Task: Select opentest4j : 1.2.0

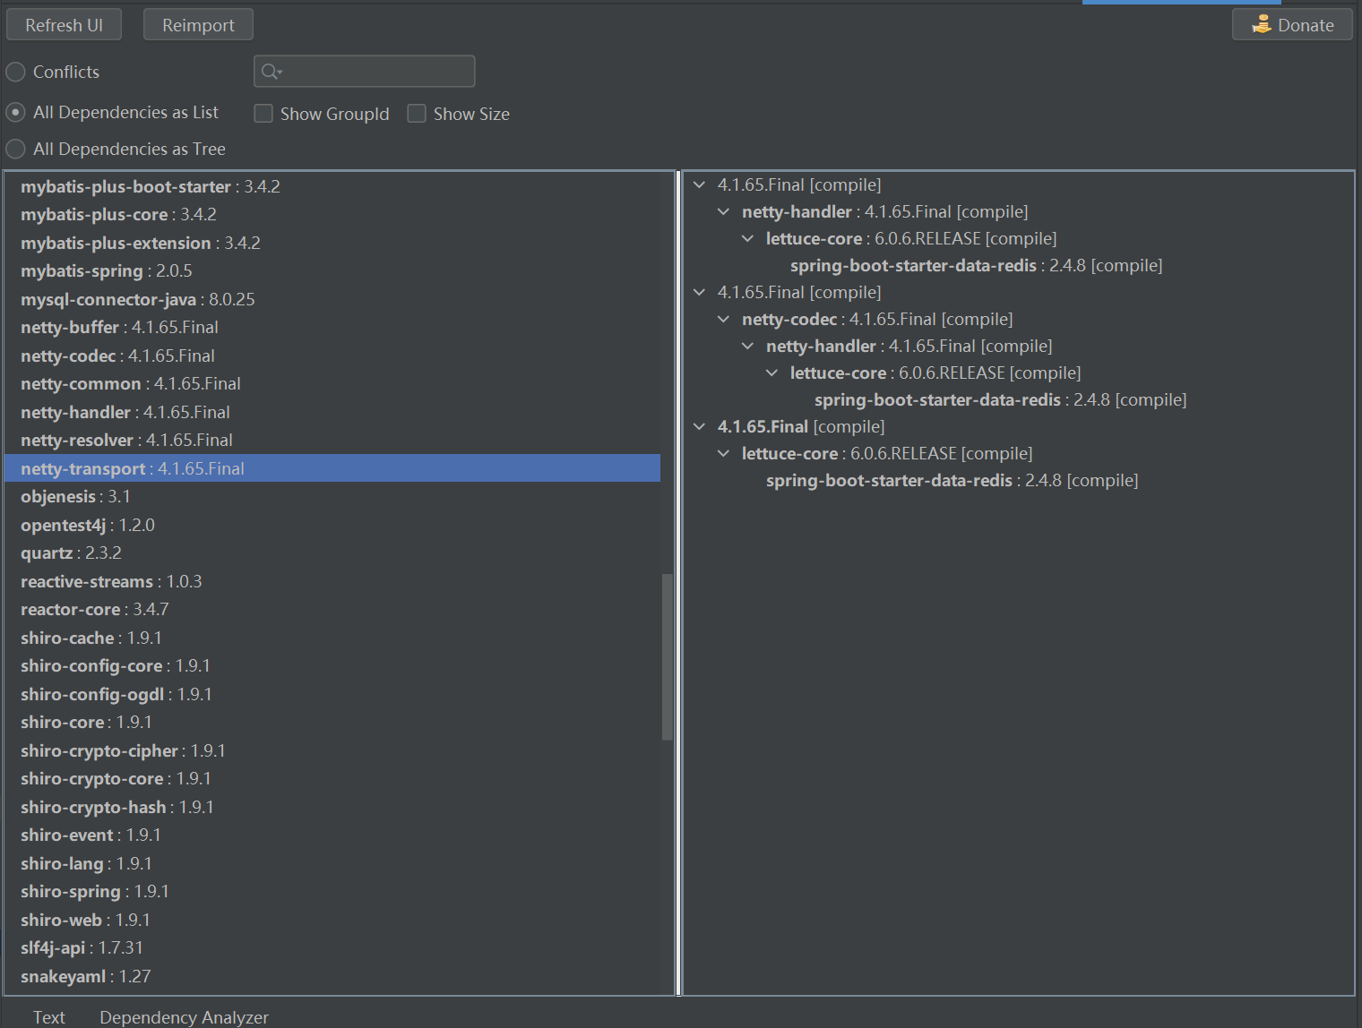Action: [x=332, y=525]
